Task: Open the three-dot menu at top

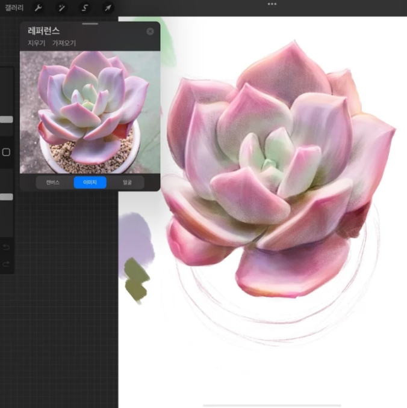Action: coord(272,4)
